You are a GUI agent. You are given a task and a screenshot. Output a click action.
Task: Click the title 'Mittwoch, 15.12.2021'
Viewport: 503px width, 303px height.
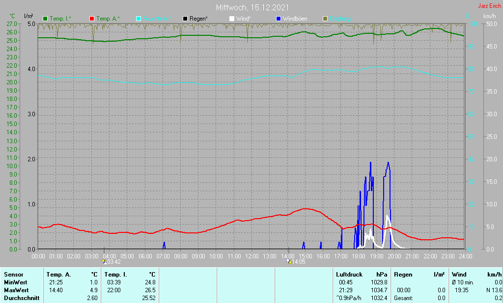tap(252, 7)
